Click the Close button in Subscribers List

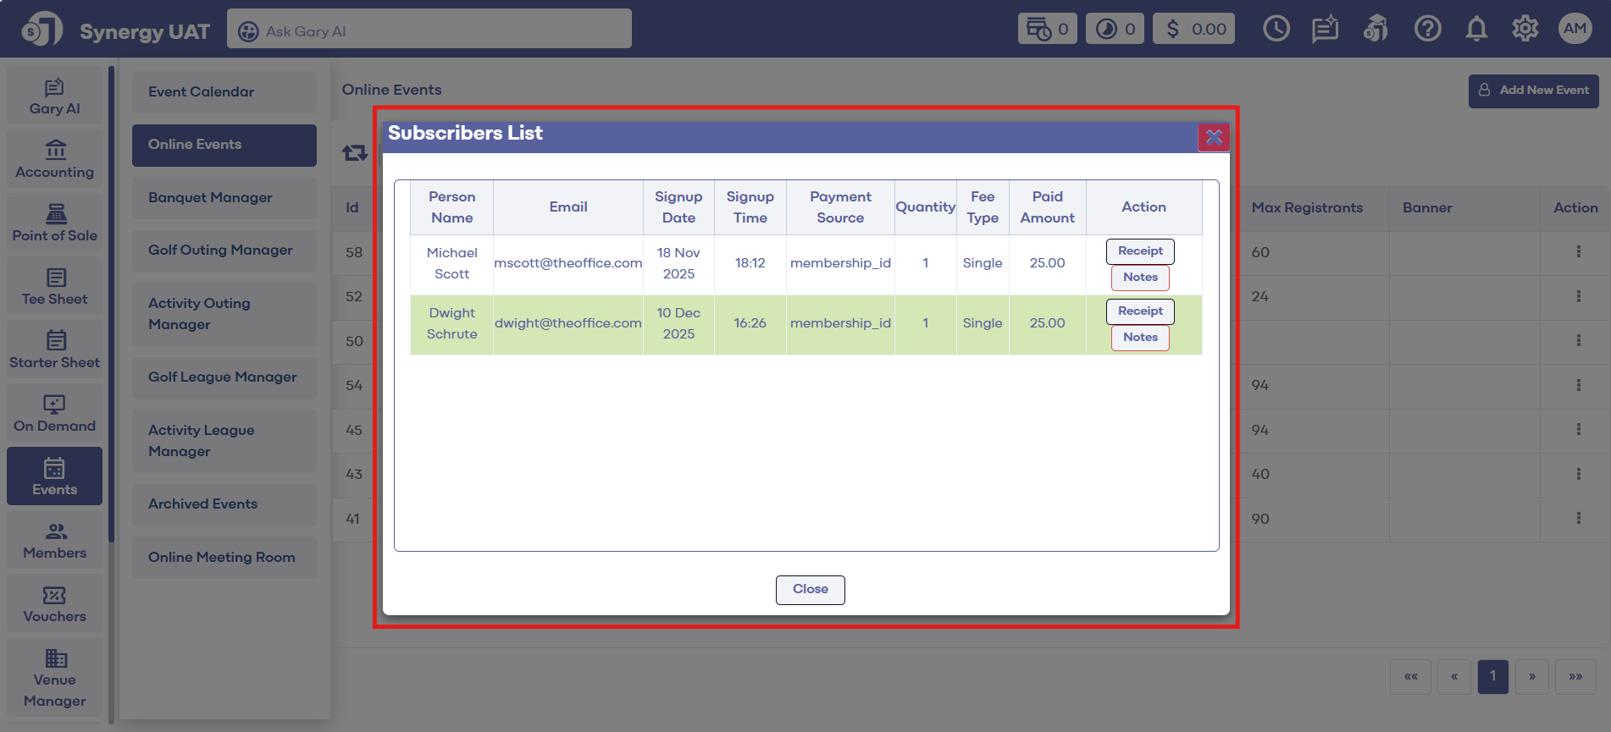pyautogui.click(x=810, y=589)
